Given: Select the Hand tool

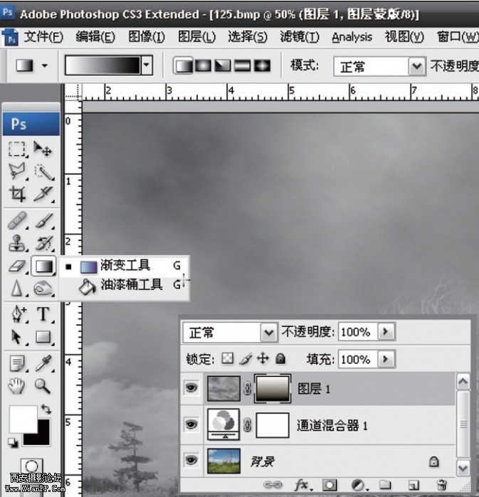Looking at the screenshot, I should tap(18, 386).
